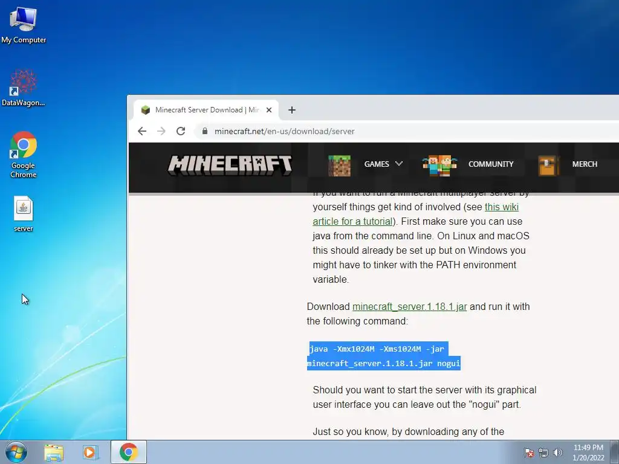Open the My Computer desktop icon
The height and width of the screenshot is (464, 619).
(x=24, y=25)
